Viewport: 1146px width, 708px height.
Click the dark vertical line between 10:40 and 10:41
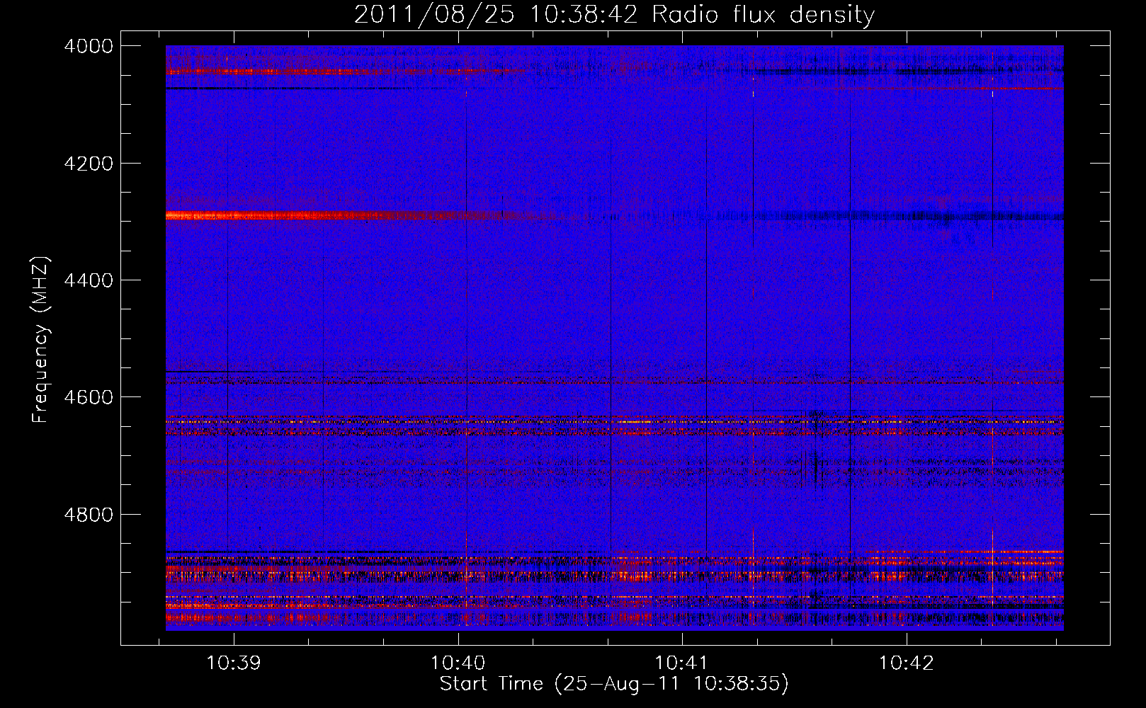(x=611, y=319)
